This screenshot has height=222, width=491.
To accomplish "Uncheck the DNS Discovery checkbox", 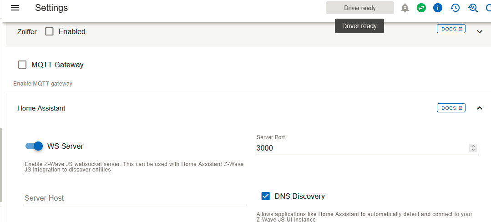I will (266, 196).
